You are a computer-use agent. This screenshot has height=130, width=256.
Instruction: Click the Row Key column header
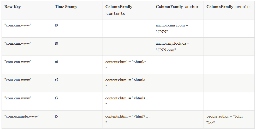13,7
